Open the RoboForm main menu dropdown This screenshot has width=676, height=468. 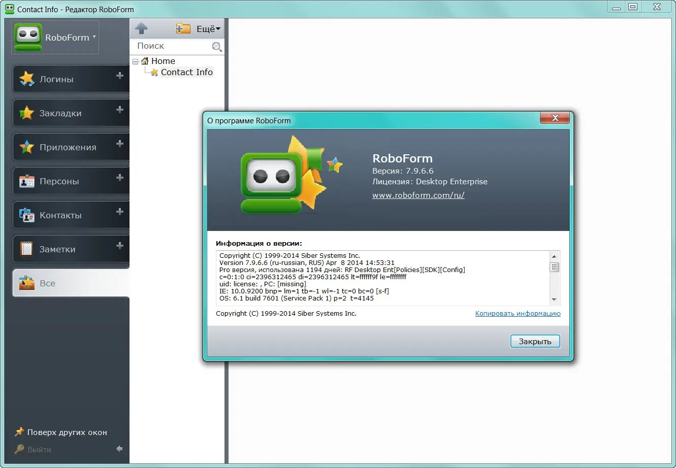point(55,38)
